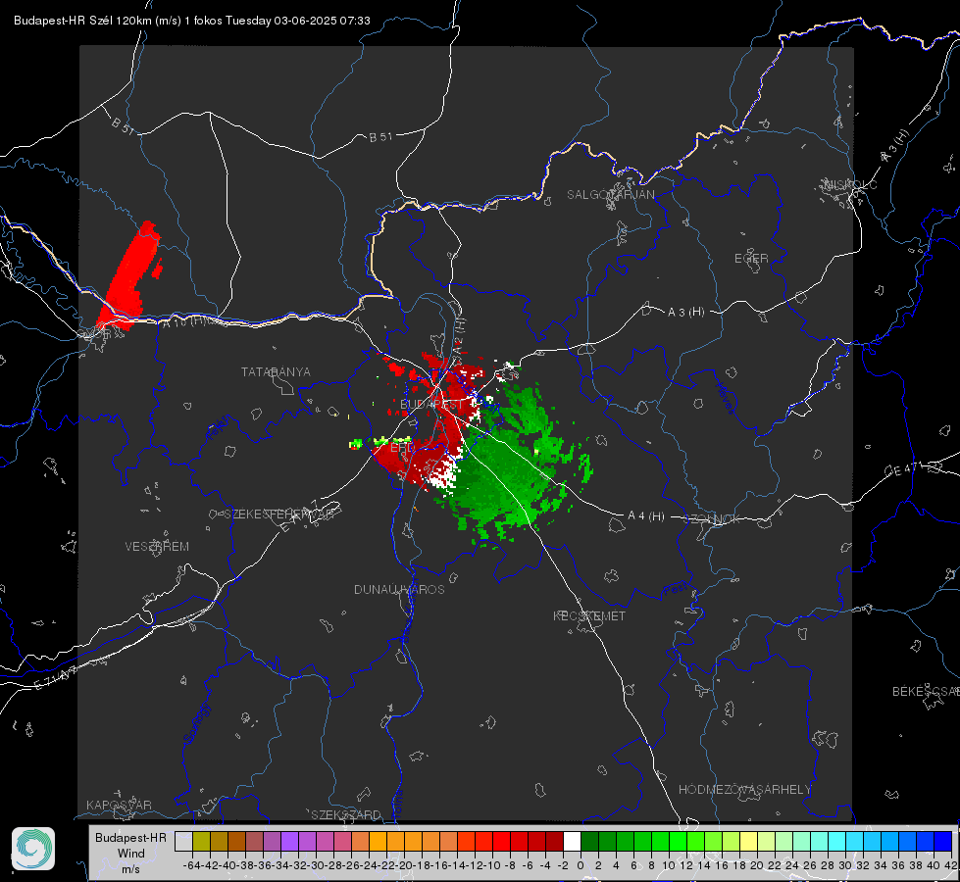Click the 'Pest' county label
The height and width of the screenshot is (882, 960).
click(675, 590)
